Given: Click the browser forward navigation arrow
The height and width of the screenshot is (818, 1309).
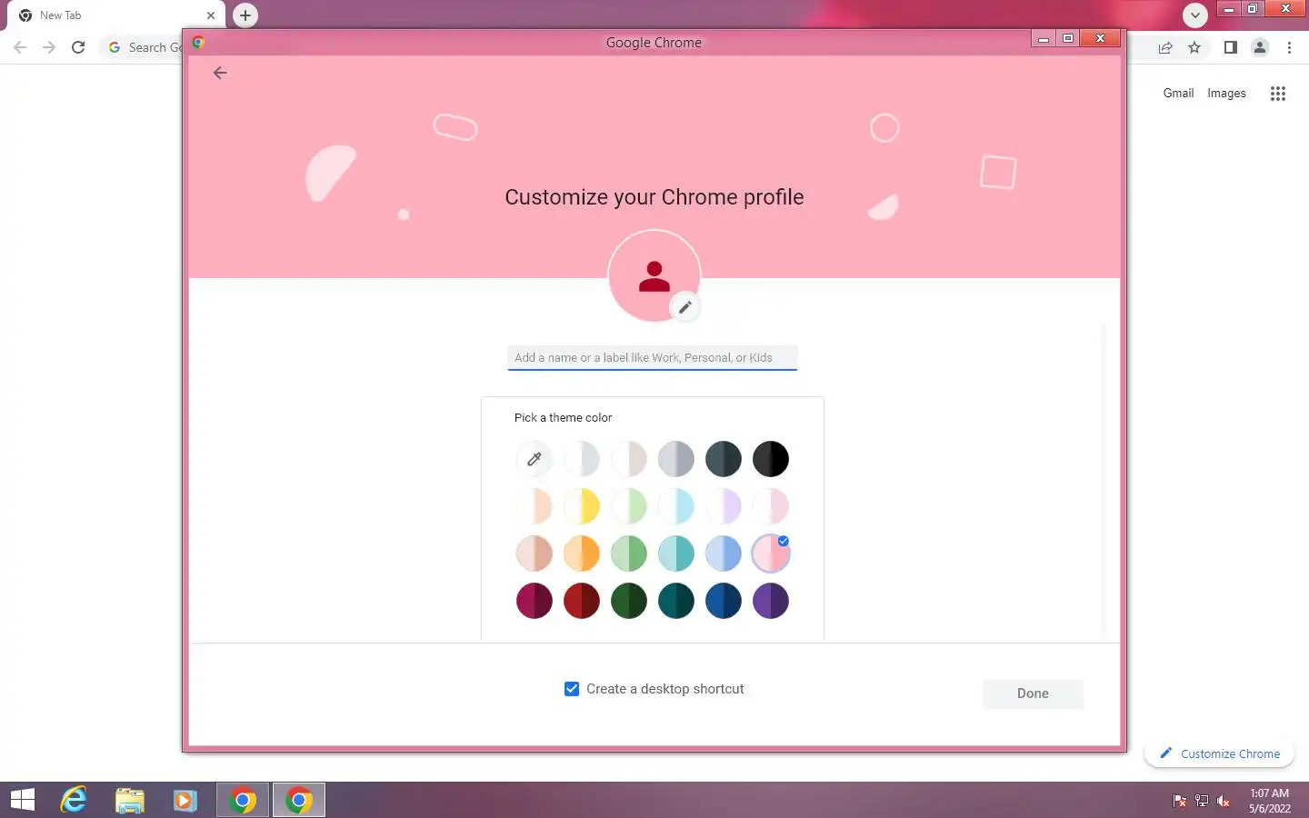Looking at the screenshot, I should [x=49, y=47].
